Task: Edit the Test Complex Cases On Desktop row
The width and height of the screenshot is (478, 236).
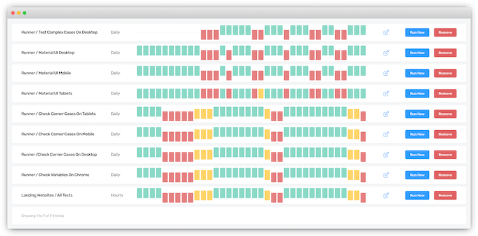Action: click(386, 33)
